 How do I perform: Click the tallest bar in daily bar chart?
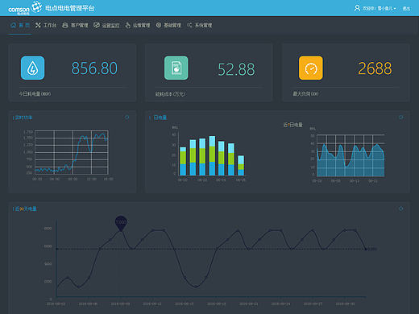pos(212,155)
